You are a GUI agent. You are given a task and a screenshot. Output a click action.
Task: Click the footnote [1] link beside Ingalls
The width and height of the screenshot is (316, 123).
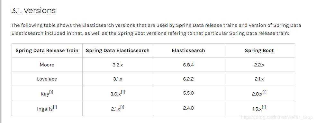point(55,107)
